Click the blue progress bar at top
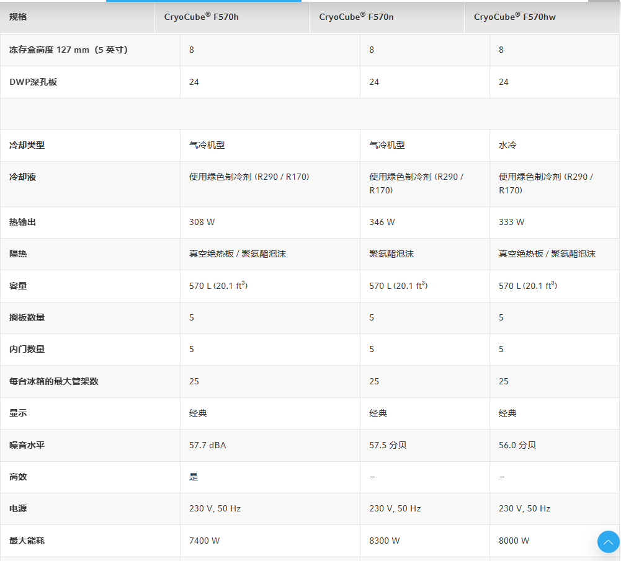 [x=203, y=1]
